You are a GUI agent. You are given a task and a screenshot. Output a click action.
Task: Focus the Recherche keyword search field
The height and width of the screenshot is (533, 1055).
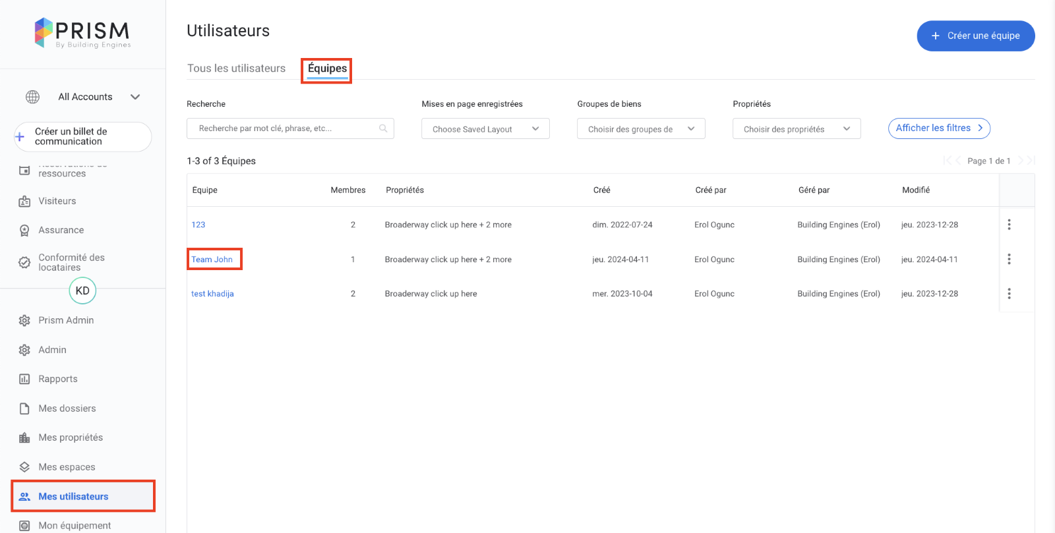(284, 128)
